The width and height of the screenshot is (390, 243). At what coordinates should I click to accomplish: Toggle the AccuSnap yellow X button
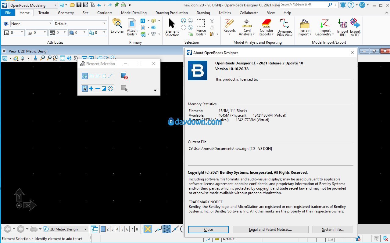[x=148, y=229]
